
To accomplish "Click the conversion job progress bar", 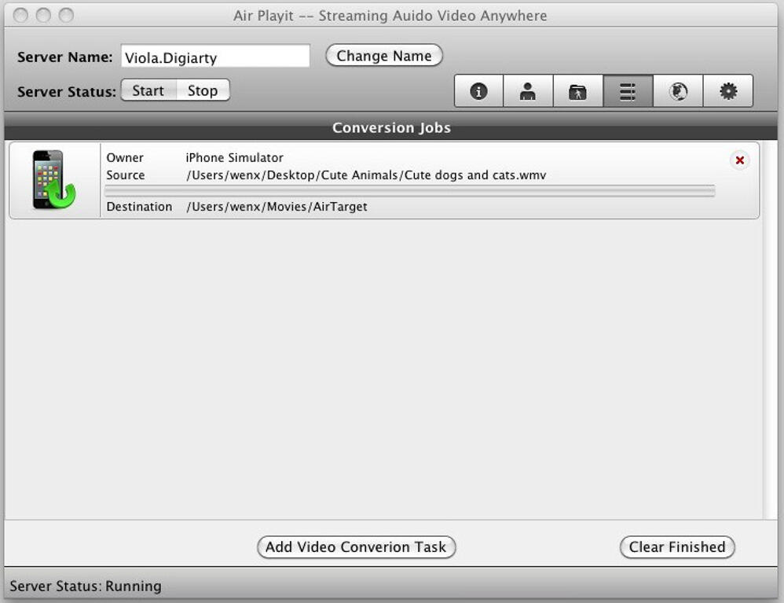I will [x=409, y=191].
